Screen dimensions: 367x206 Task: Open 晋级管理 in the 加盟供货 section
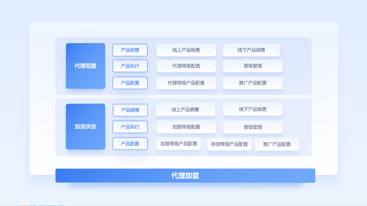253,127
